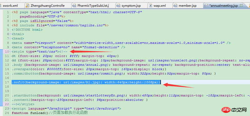This screenshot has height=116, width=250.
Task: Click the script language="JavaScript" tag
Action: (66, 109)
